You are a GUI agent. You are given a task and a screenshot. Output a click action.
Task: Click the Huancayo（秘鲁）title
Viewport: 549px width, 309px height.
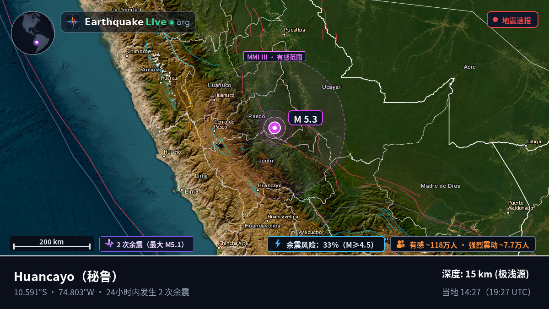click(66, 276)
